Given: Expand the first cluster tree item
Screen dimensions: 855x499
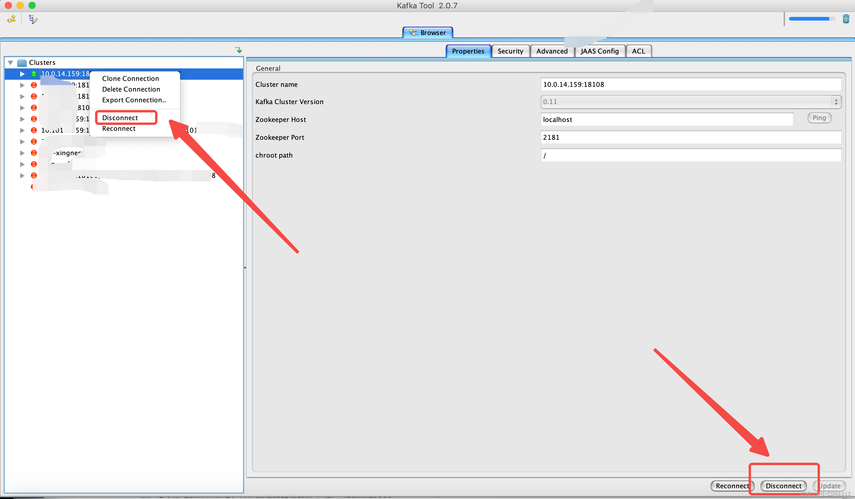Looking at the screenshot, I should coord(22,73).
